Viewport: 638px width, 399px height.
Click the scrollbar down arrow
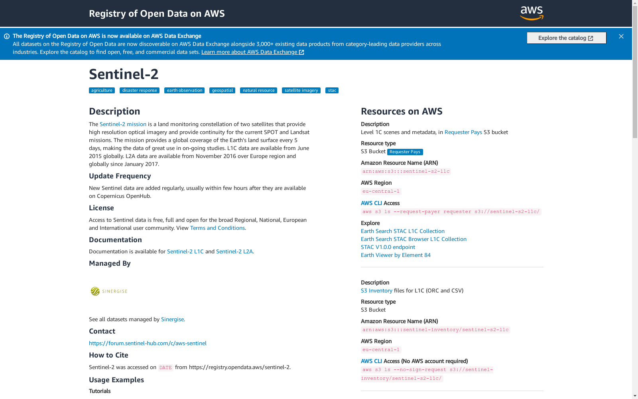point(635,396)
